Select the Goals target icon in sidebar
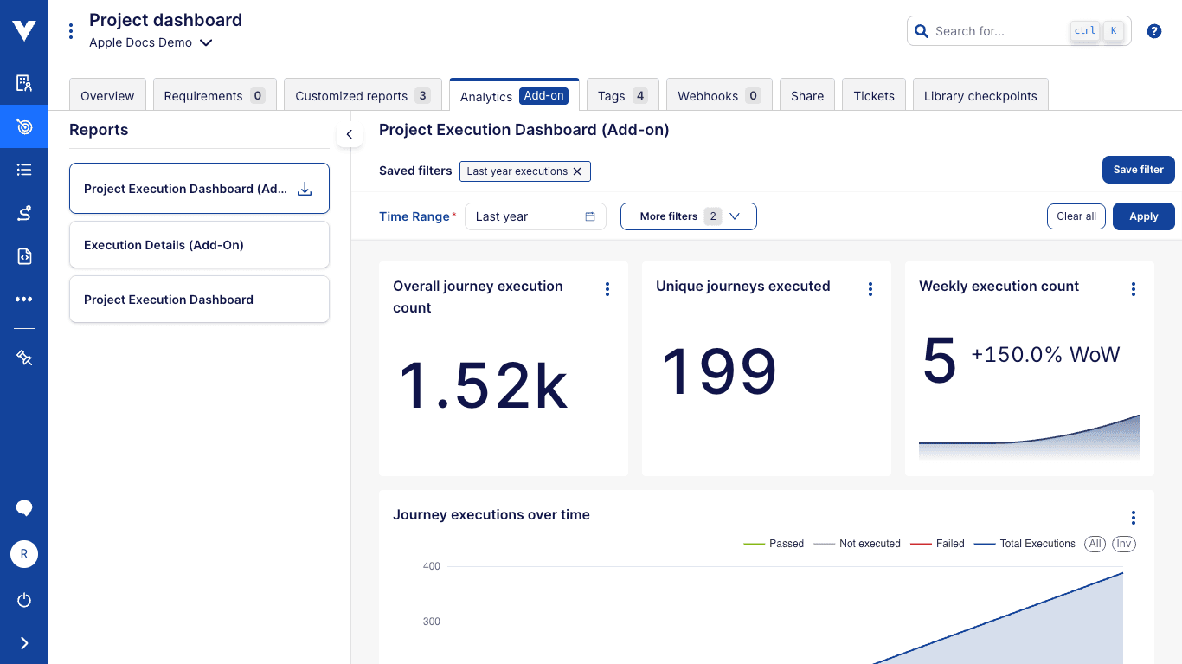 point(23,126)
